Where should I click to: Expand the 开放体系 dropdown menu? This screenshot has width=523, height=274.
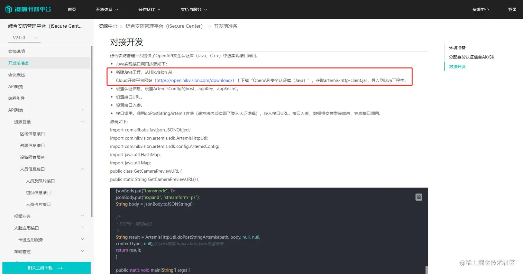click(107, 10)
